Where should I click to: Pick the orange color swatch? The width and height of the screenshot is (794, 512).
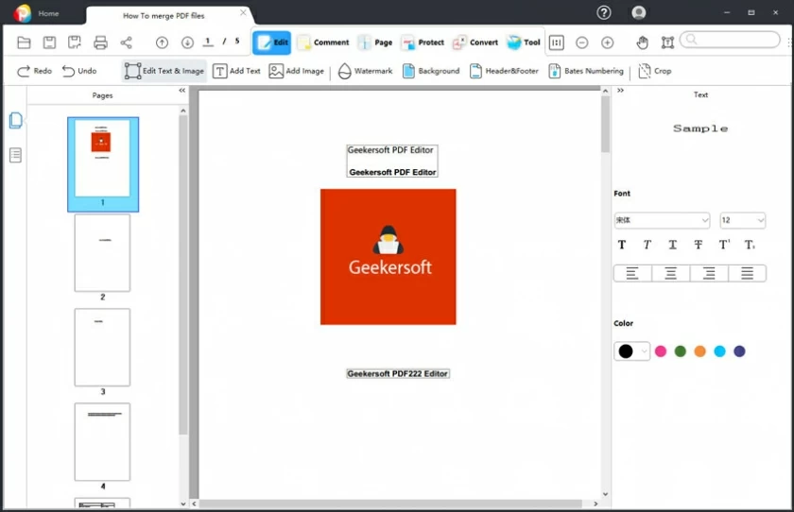point(699,351)
